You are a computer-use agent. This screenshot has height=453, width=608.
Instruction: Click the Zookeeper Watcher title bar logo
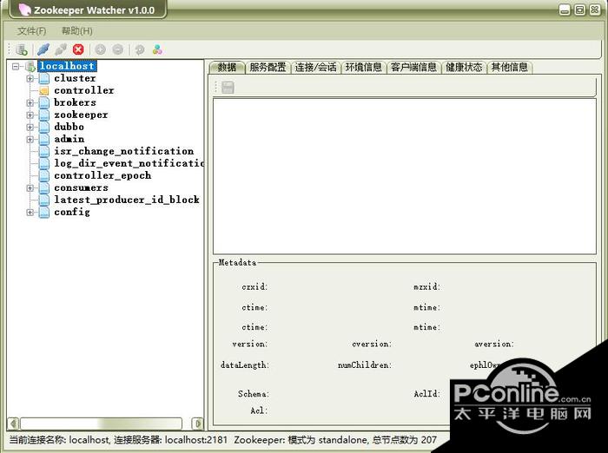click(x=25, y=10)
